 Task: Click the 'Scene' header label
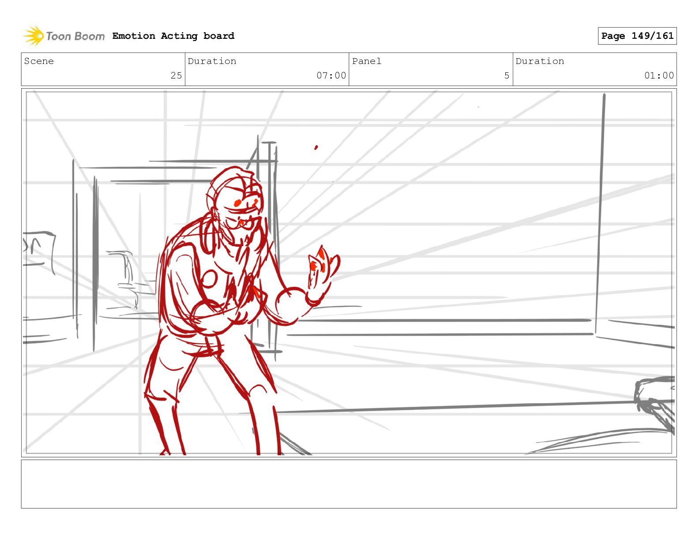point(39,61)
